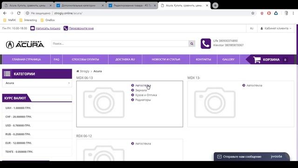Click the South Coast Acura logo
This screenshot has height=168, width=298.
pos(25,45)
